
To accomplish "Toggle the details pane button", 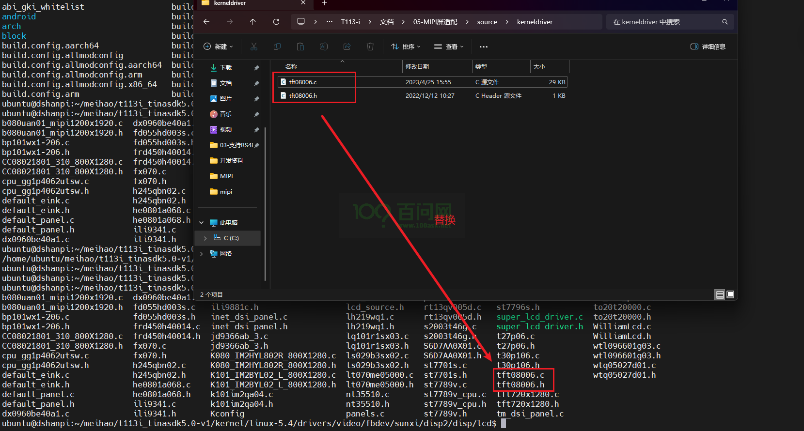I will [708, 46].
